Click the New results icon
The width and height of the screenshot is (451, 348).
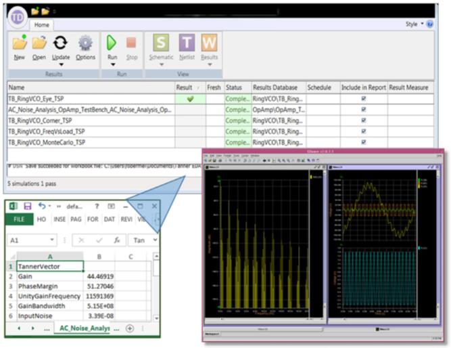tap(20, 43)
